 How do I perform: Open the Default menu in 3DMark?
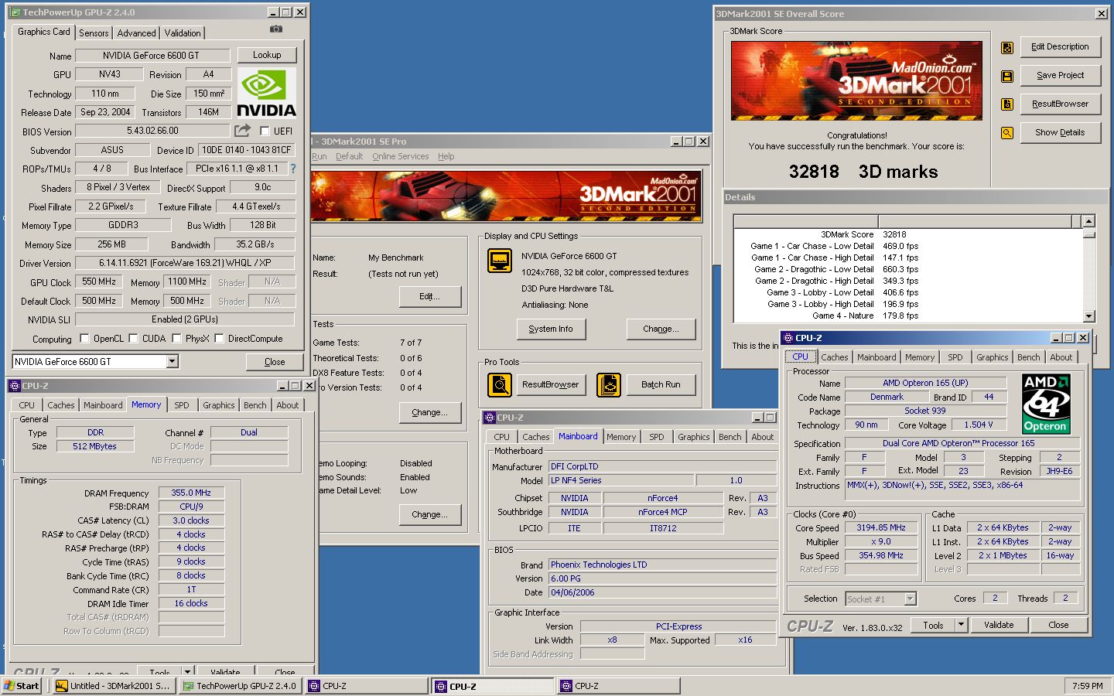click(x=349, y=156)
